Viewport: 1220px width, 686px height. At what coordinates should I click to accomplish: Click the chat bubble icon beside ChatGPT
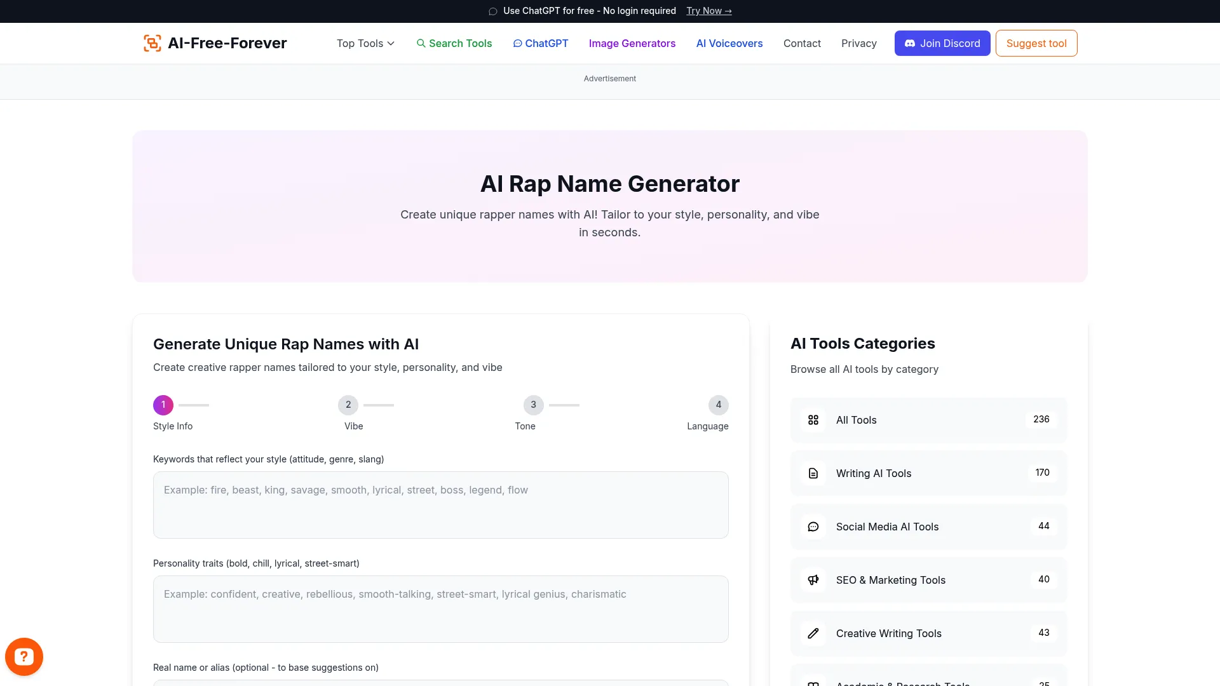[x=518, y=43]
